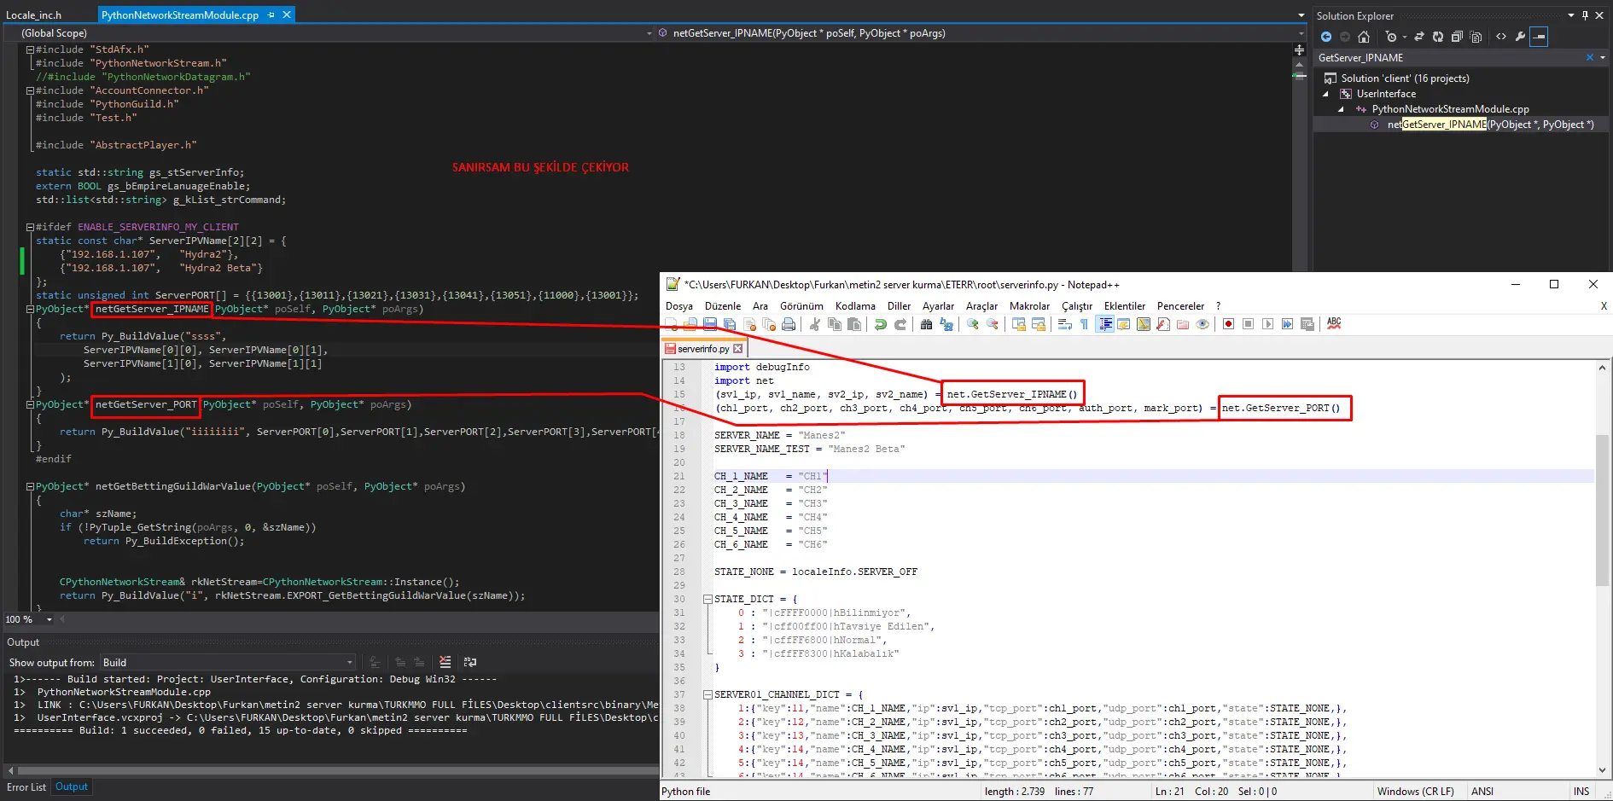Open Düzenle menu in Notepad++
The height and width of the screenshot is (801, 1613).
coord(723,306)
